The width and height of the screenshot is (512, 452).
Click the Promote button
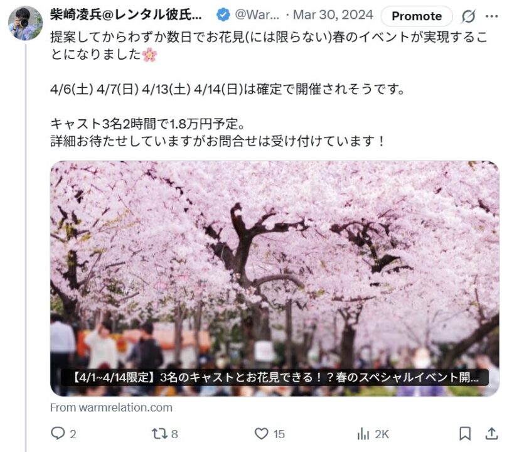pos(417,16)
